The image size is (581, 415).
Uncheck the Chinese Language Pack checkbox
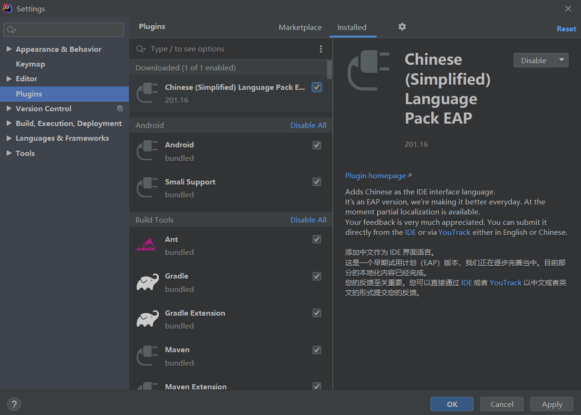coord(317,87)
